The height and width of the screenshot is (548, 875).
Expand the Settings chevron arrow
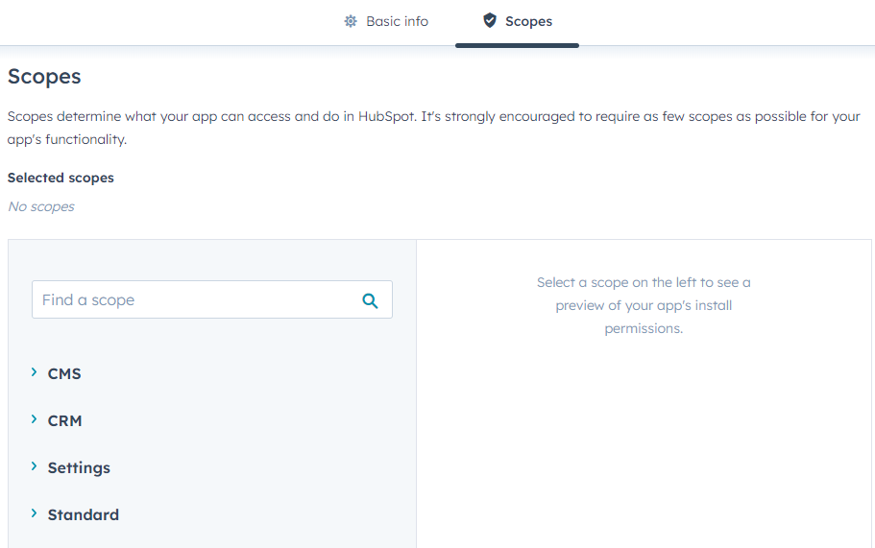click(34, 466)
